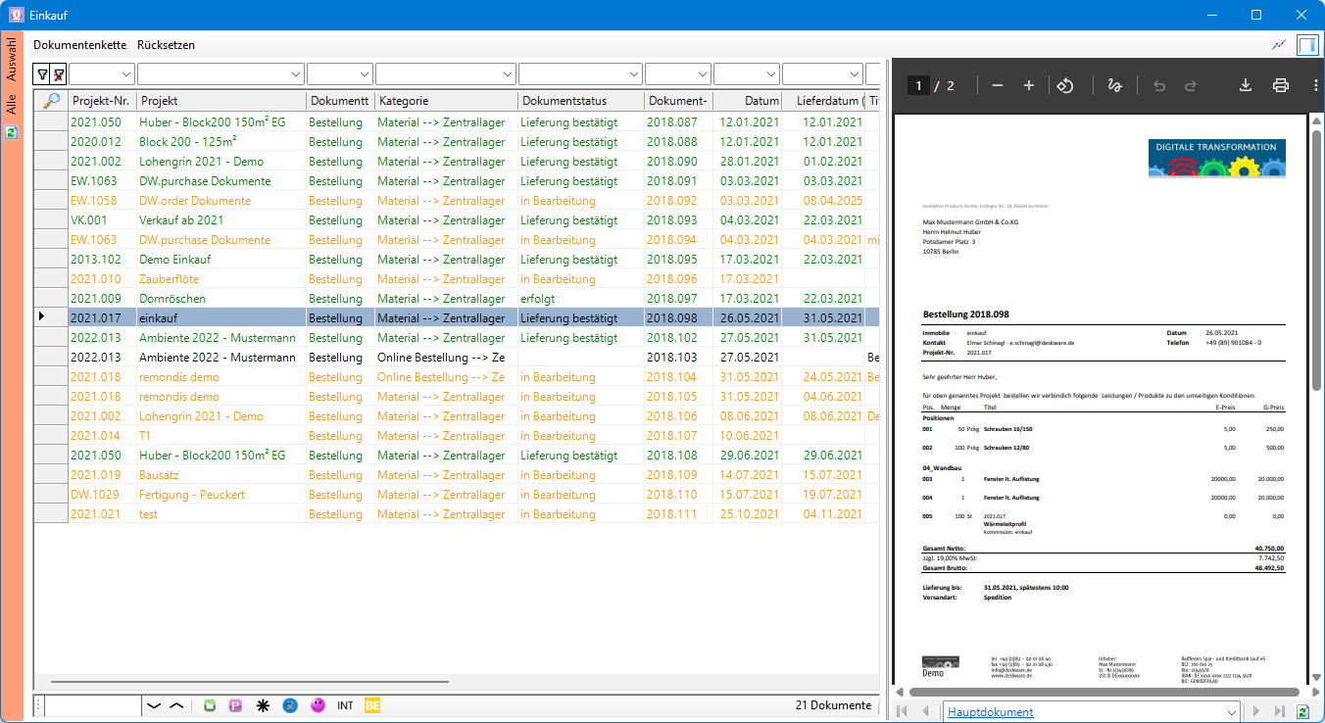Open the Projekt column filter dropdown
This screenshot has height=723, width=1325.
[x=221, y=73]
